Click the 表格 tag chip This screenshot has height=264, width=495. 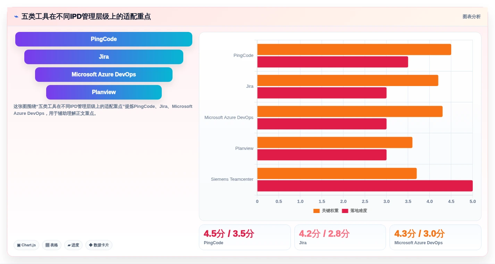tap(52, 245)
